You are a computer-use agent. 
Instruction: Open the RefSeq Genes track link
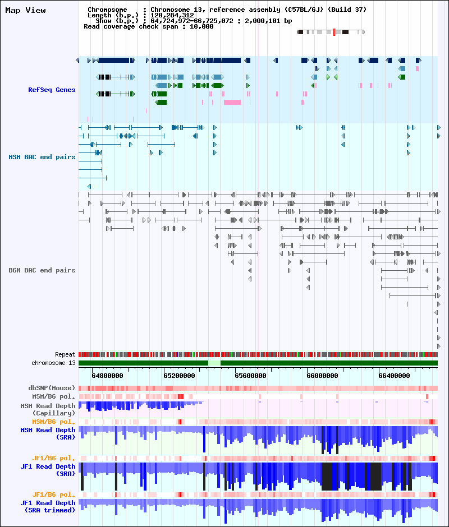[x=52, y=90]
